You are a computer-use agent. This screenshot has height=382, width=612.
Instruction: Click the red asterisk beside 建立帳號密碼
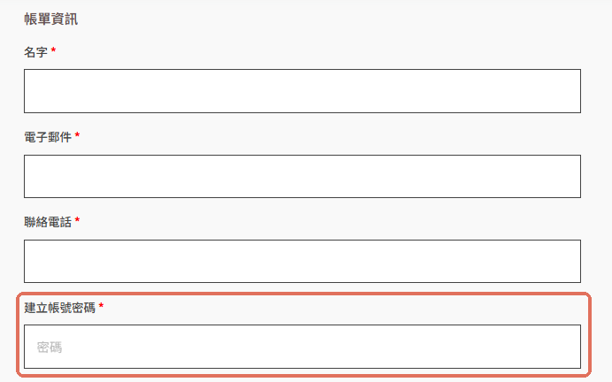(101, 306)
